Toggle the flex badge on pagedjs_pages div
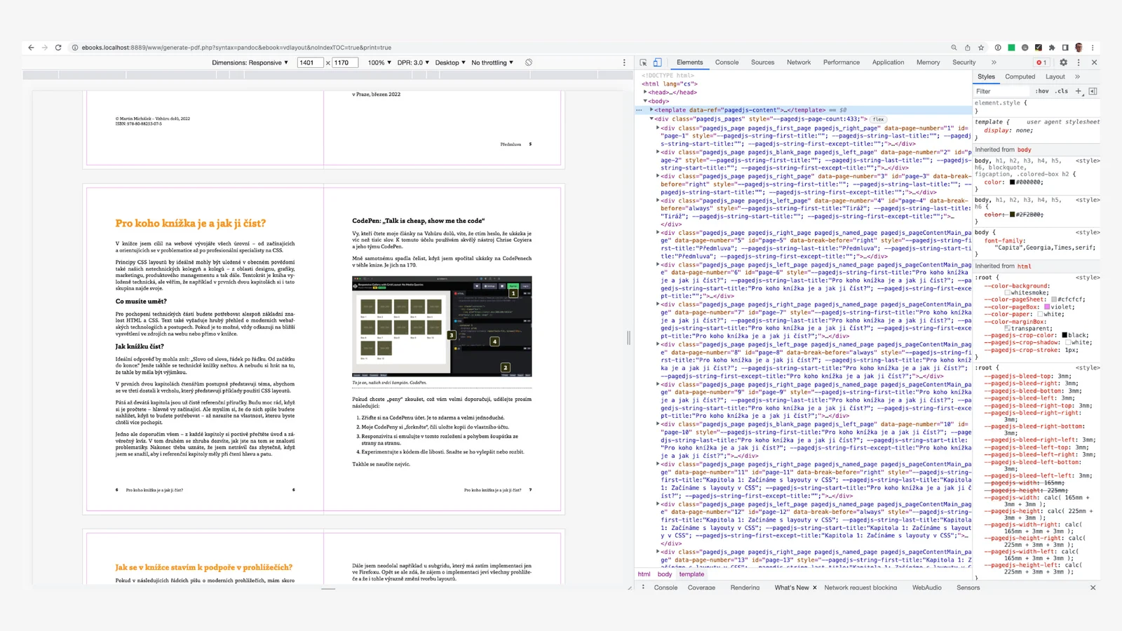Image resolution: width=1122 pixels, height=631 pixels. [877, 118]
